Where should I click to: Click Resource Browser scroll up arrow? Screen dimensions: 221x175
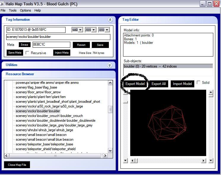tap(110, 83)
